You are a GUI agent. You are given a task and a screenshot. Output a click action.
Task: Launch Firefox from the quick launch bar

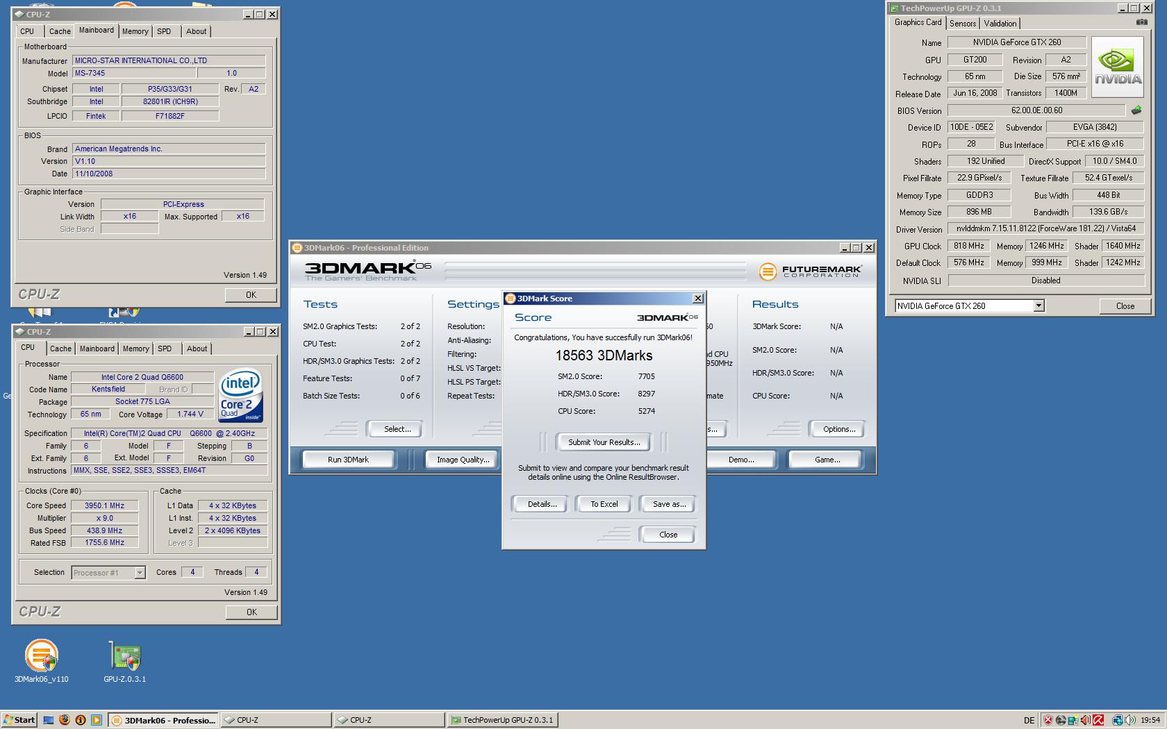[x=65, y=720]
